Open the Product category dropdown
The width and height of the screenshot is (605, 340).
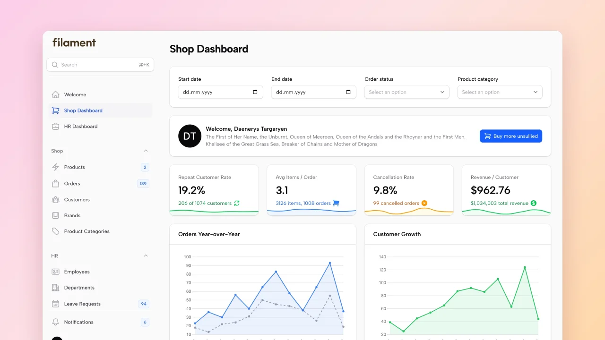(500, 92)
